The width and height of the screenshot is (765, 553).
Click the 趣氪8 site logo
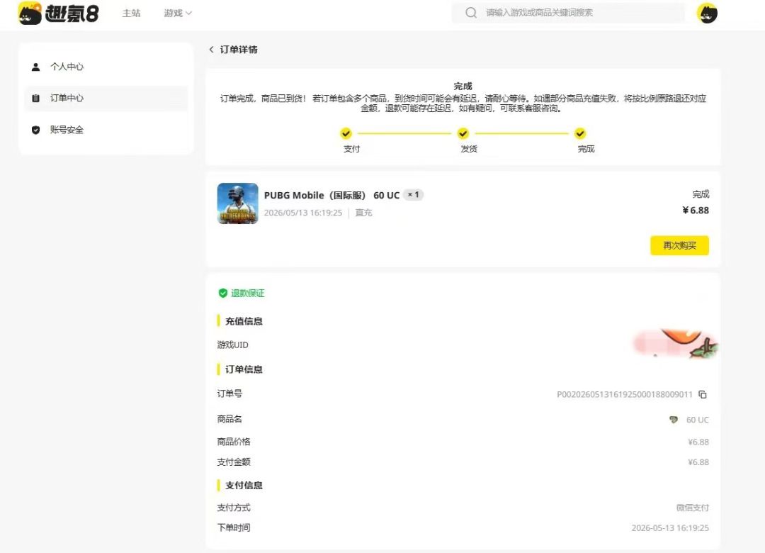click(x=58, y=13)
